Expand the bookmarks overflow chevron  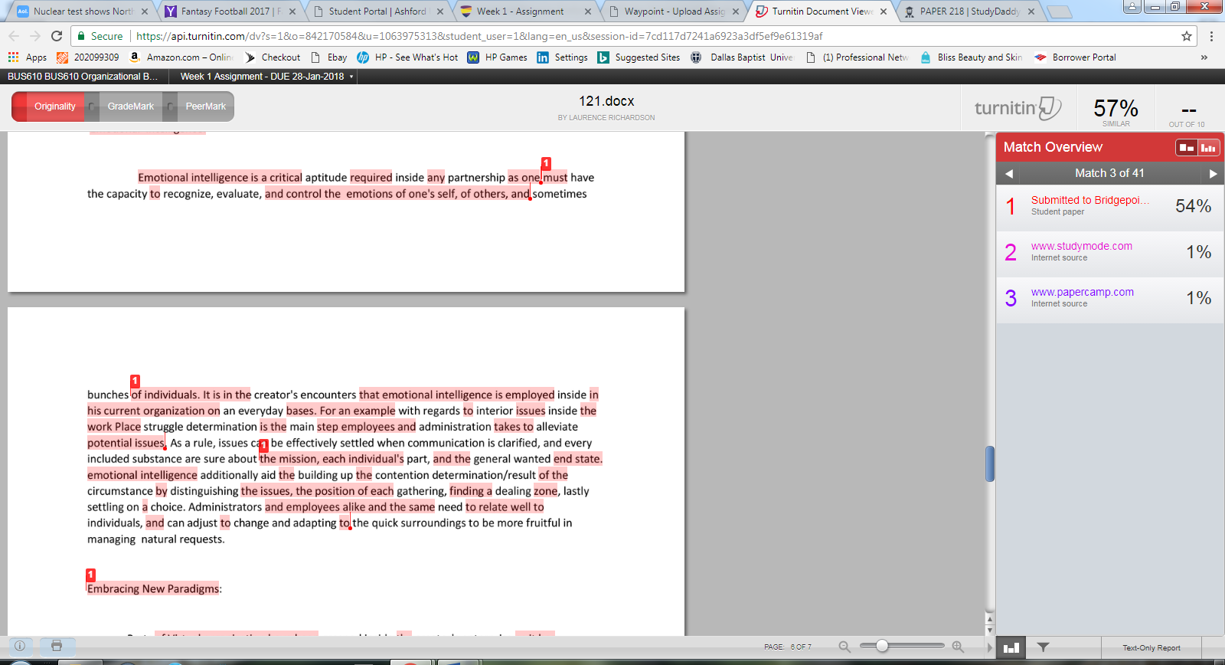(1204, 57)
